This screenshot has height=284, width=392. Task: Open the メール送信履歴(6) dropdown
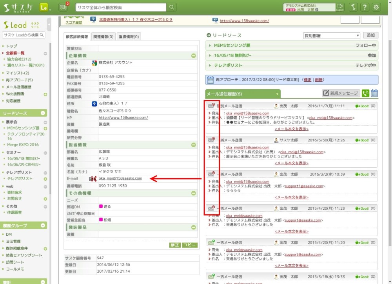pyautogui.click(x=277, y=94)
